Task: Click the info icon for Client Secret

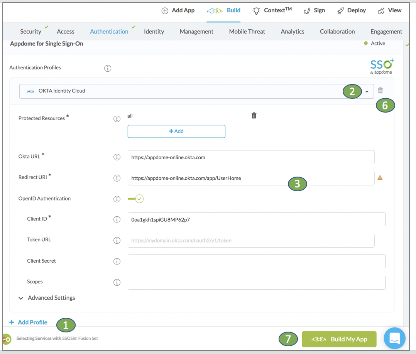Action: coord(117,261)
